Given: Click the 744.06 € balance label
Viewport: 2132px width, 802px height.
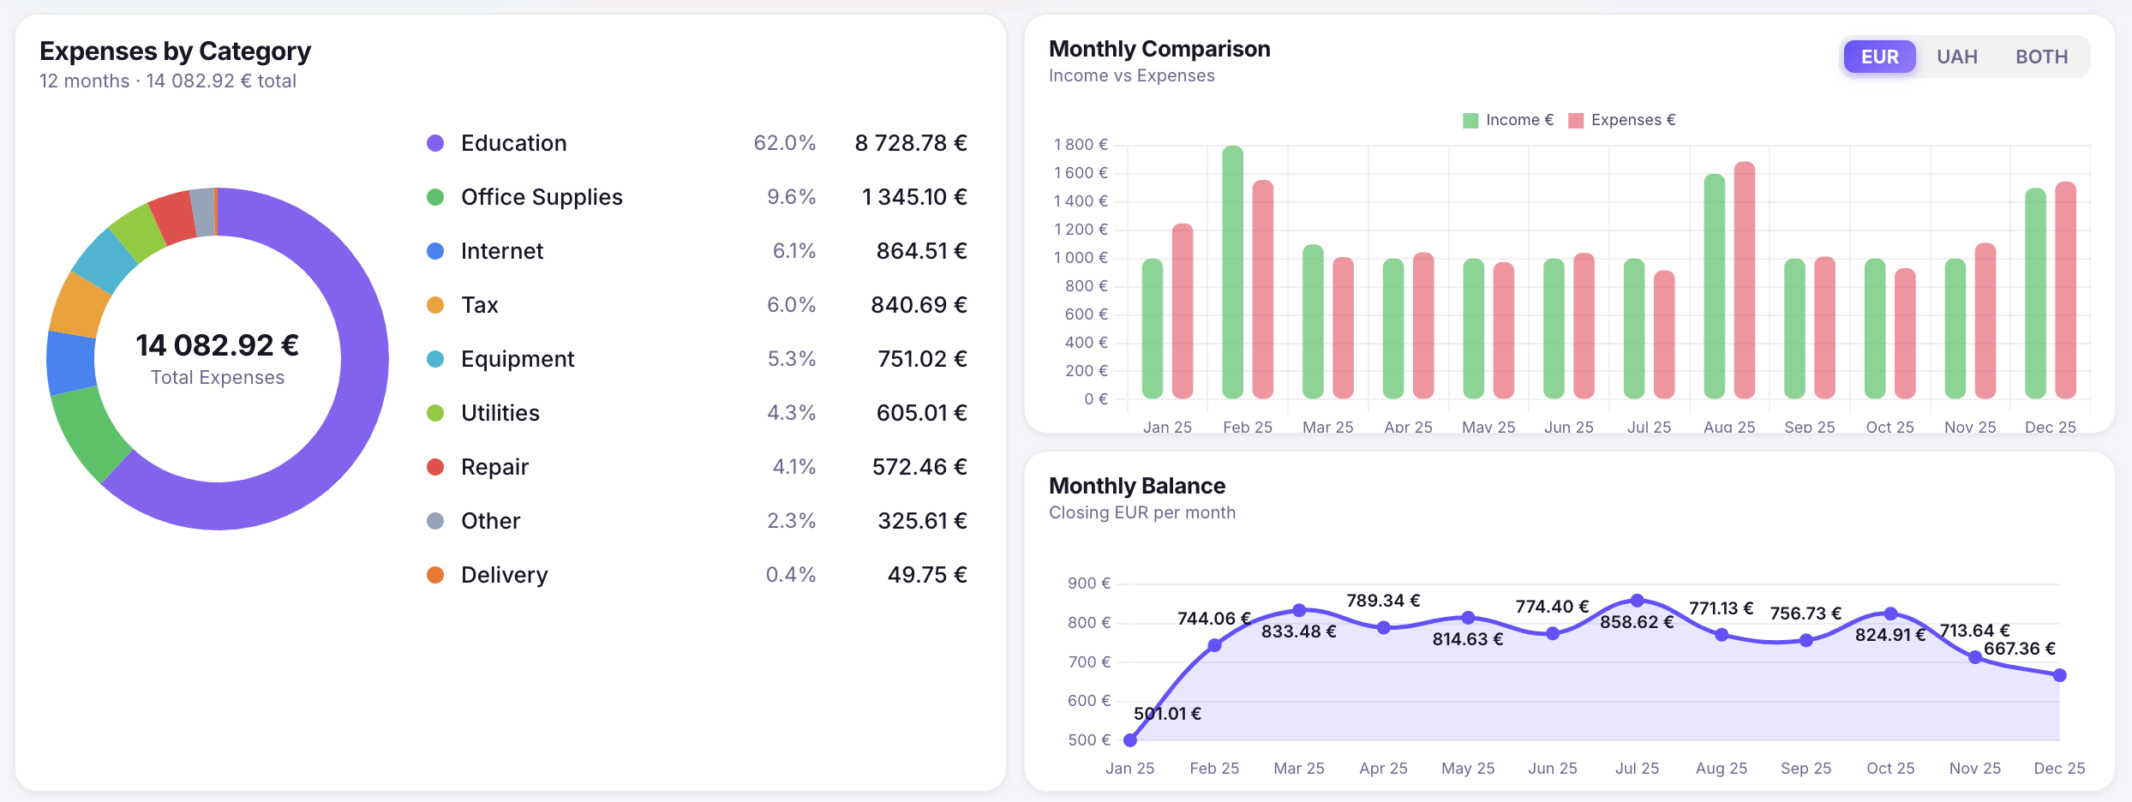Looking at the screenshot, I should pos(1214,619).
